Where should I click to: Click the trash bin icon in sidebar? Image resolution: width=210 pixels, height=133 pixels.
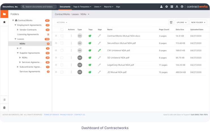click(x=4, y=108)
